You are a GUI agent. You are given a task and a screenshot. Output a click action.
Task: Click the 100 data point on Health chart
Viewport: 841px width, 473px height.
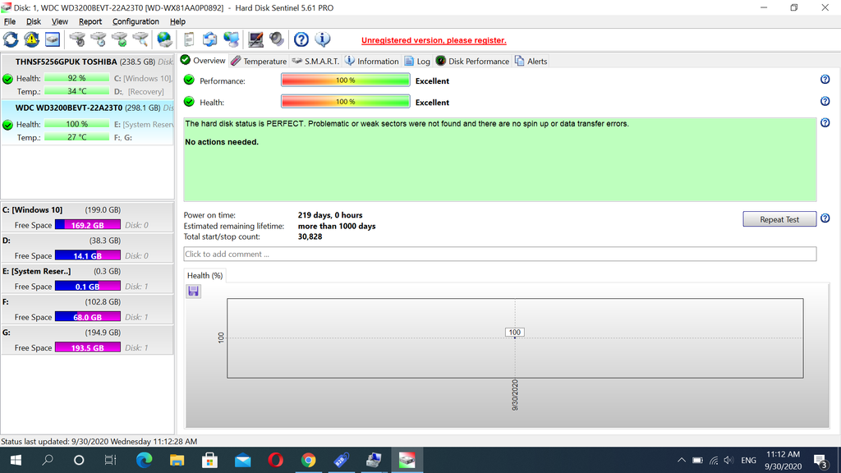click(x=514, y=333)
